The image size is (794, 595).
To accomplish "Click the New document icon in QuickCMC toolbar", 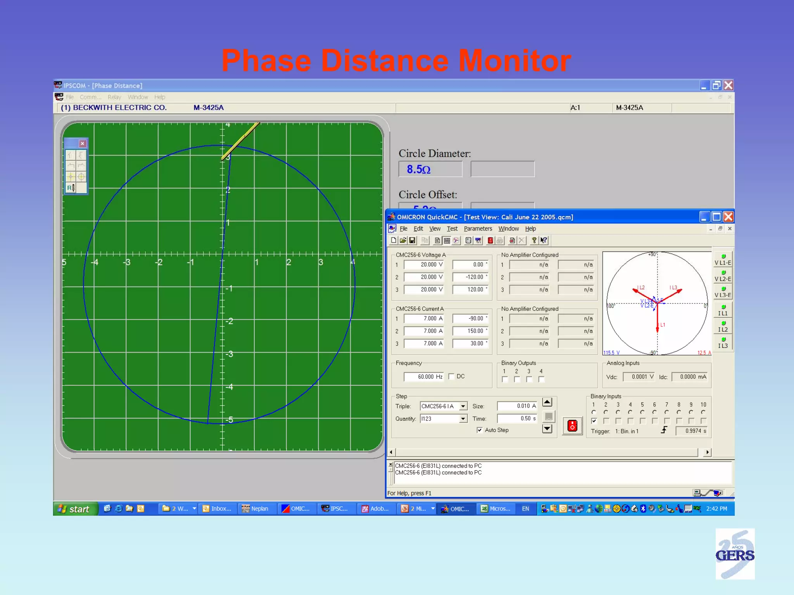I will [x=394, y=240].
